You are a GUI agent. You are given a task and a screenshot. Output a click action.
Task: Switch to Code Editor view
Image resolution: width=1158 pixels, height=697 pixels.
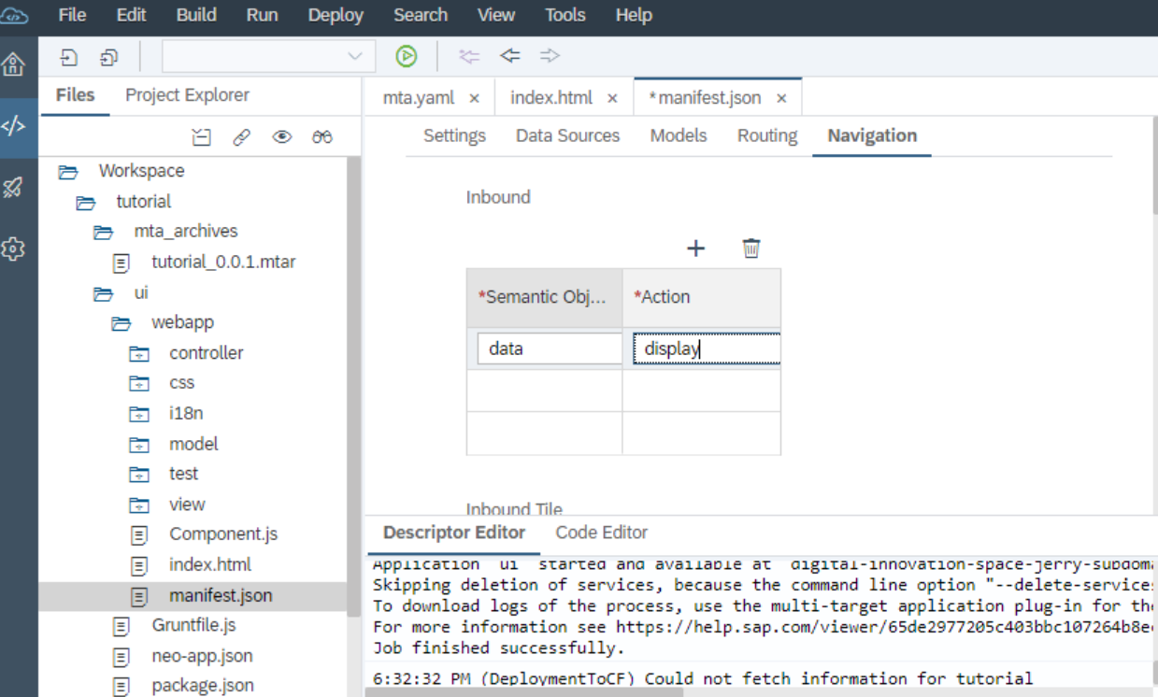[602, 533]
